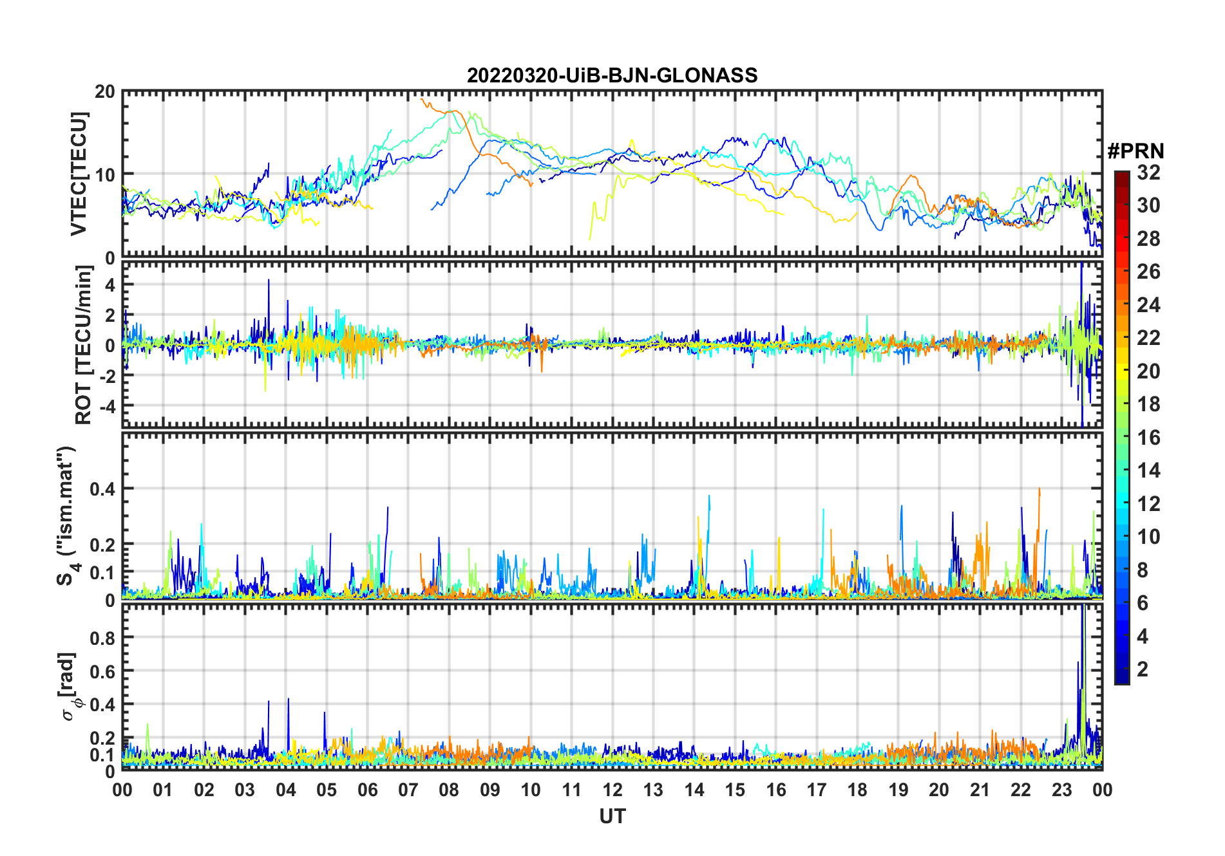Select the 23 hour tick on UT axis

1061,790
